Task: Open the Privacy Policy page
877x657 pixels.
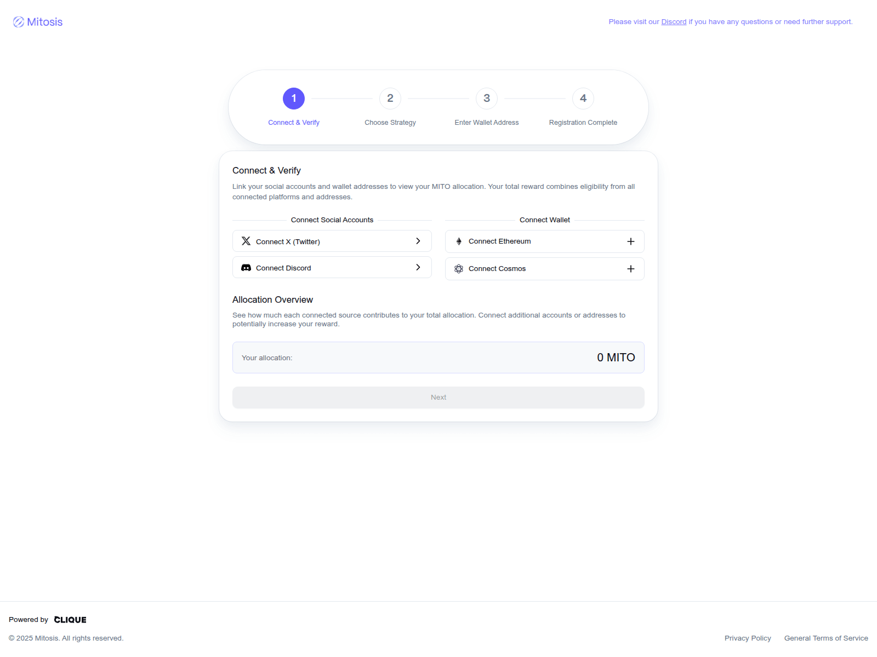Action: 748,638
